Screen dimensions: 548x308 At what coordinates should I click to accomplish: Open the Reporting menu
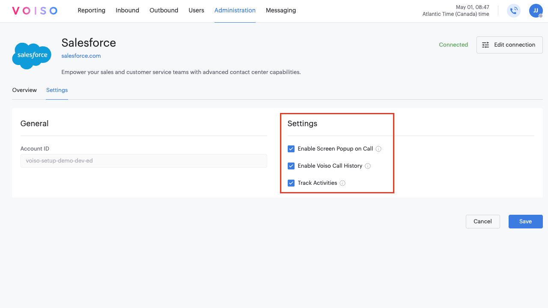(92, 10)
